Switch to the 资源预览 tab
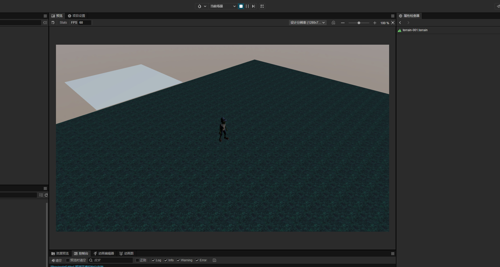The height and width of the screenshot is (267, 500). [60, 253]
